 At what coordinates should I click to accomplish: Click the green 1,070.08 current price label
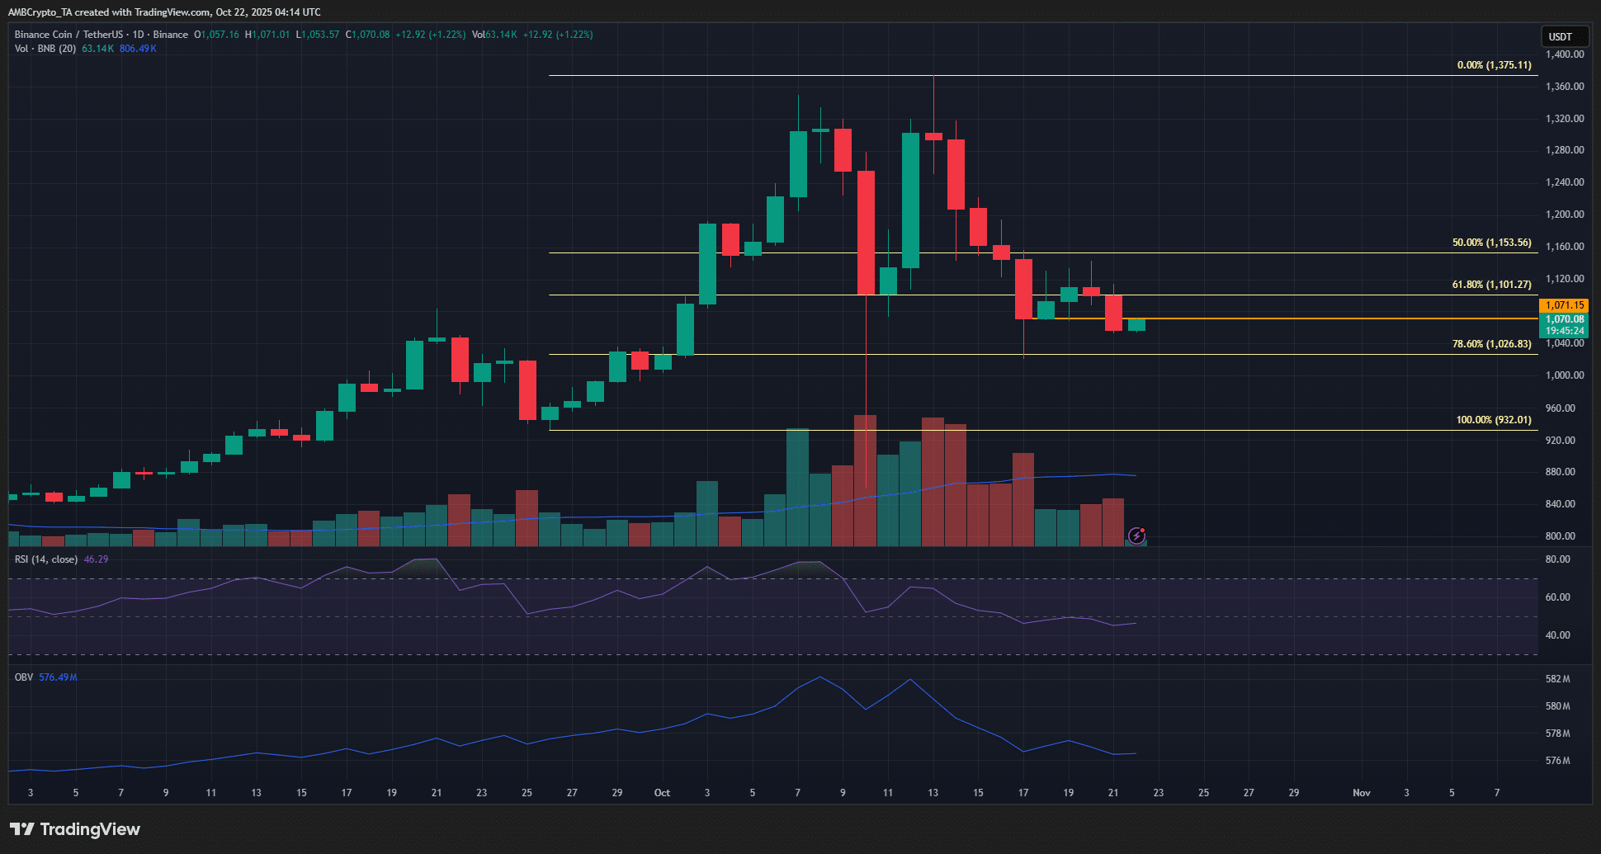(1564, 319)
